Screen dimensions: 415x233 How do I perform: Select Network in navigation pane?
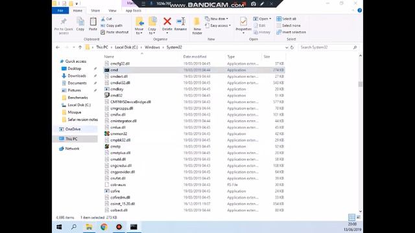coord(72,148)
